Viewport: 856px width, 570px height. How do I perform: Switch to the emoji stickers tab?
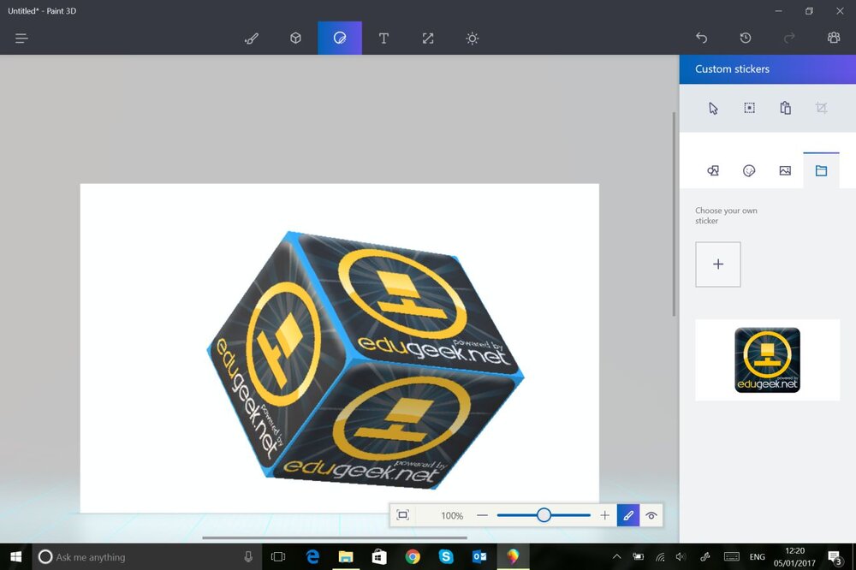tap(749, 171)
